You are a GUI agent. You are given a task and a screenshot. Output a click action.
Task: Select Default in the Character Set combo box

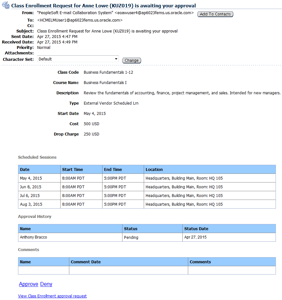pyautogui.click(x=77, y=59)
